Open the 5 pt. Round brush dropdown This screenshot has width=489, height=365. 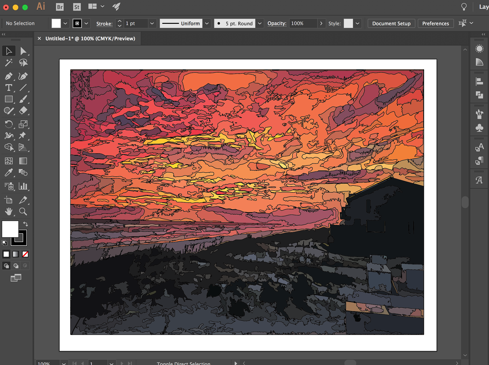260,23
